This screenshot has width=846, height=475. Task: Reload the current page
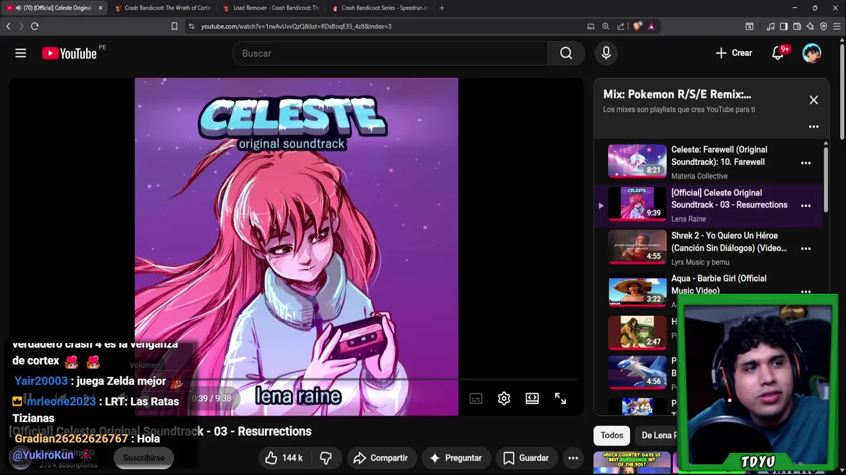[x=34, y=26]
